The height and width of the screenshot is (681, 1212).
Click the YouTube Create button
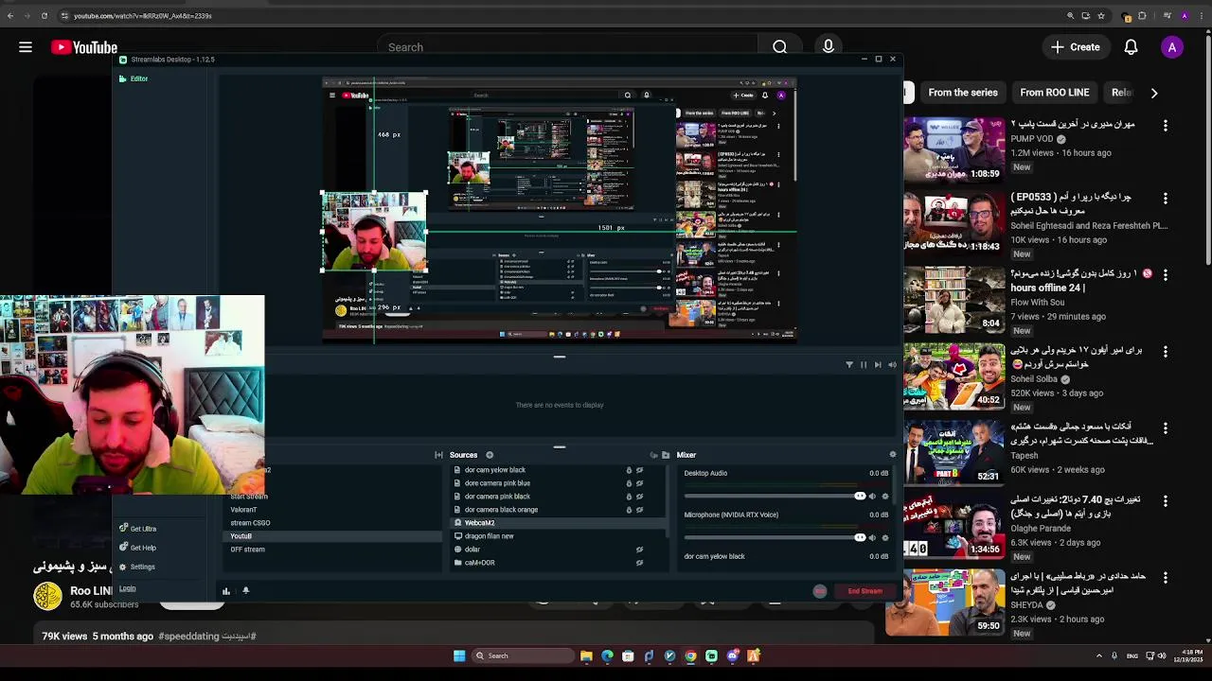tap(1076, 47)
